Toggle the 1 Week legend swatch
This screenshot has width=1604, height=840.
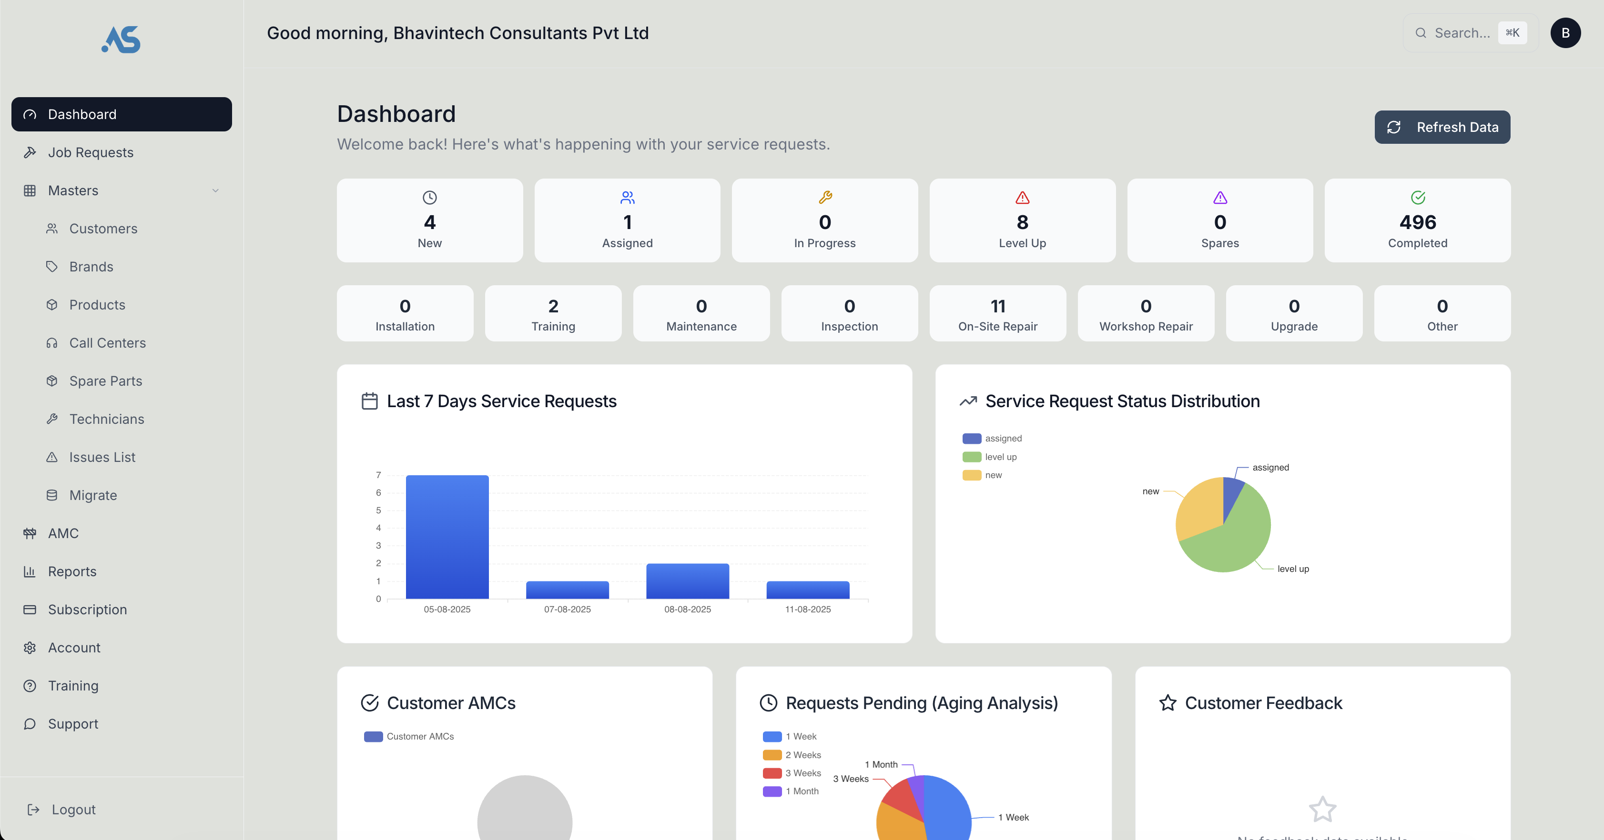click(x=772, y=737)
